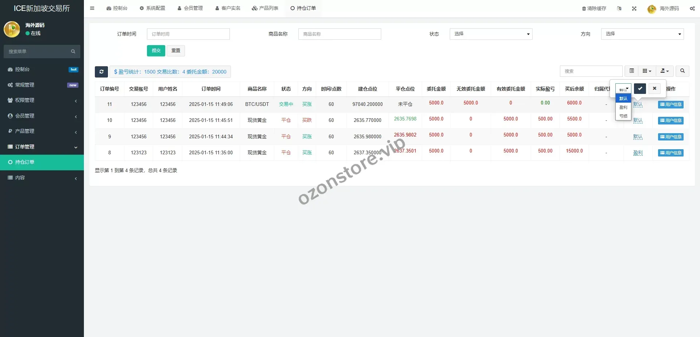Click the 订单时间 filter input field

point(188,34)
